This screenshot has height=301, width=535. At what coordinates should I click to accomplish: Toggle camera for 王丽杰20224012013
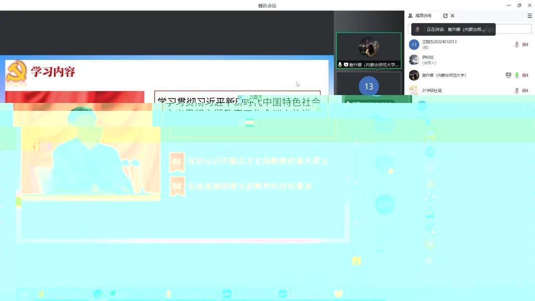(x=525, y=45)
